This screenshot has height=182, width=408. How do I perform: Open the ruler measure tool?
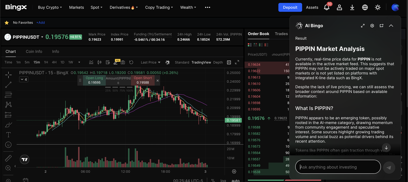[x=8, y=158]
